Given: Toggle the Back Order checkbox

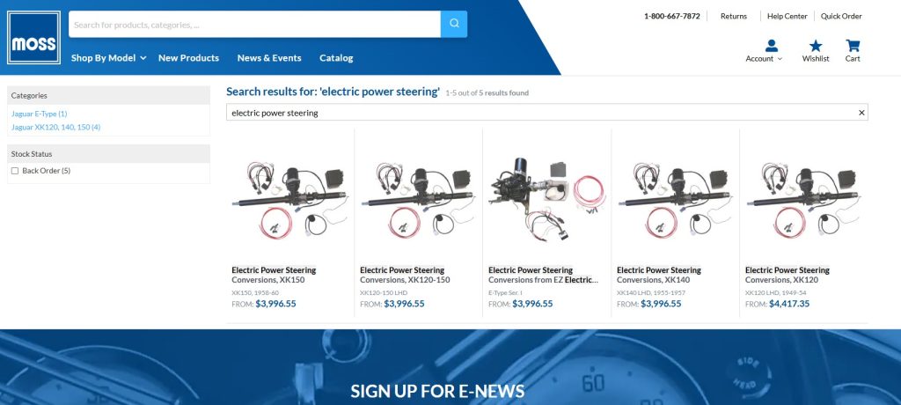Looking at the screenshot, I should (x=15, y=171).
